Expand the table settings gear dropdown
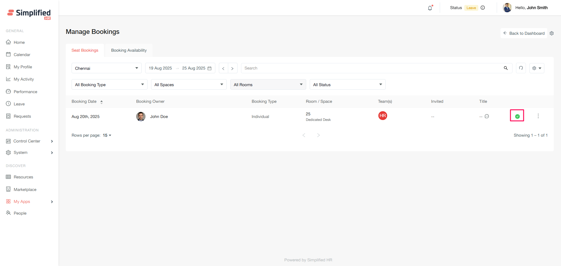 (x=536, y=68)
